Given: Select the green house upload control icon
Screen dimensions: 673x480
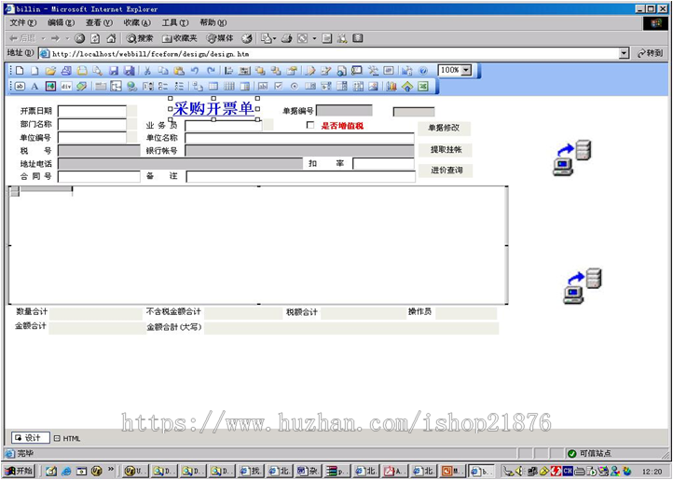Looking at the screenshot, I should pyautogui.click(x=407, y=87).
